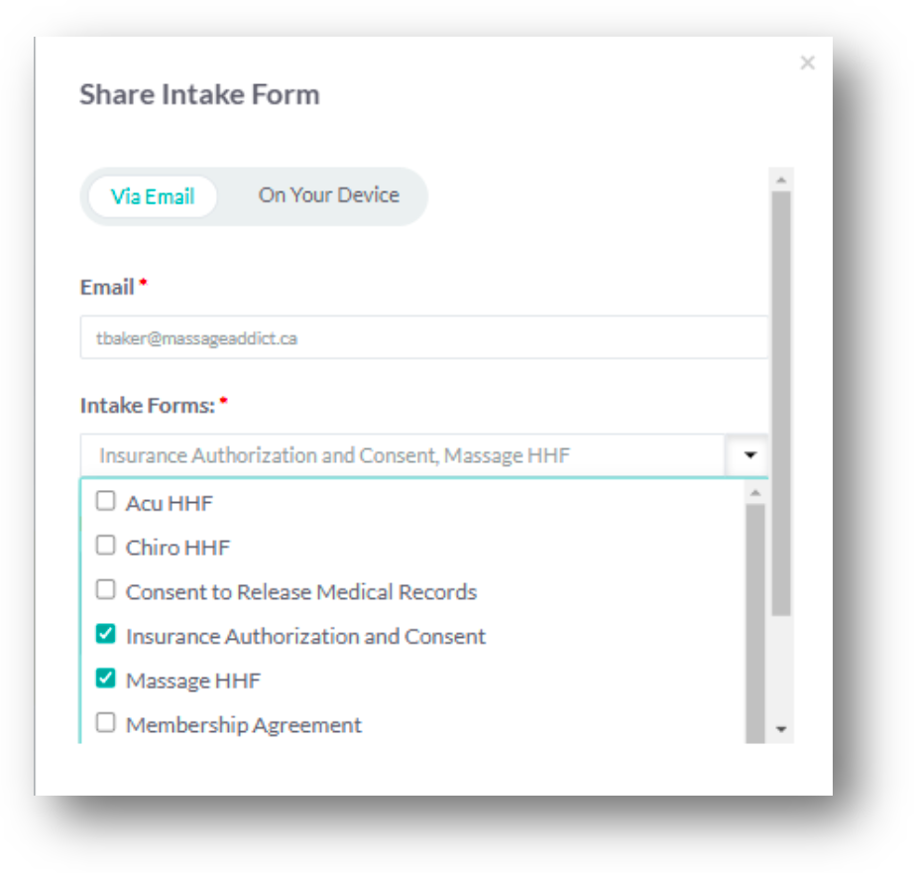
Task: Check the Membership Agreement checkbox
Action: point(105,723)
